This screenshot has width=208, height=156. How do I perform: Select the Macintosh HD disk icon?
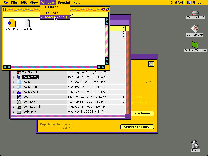[195, 14]
